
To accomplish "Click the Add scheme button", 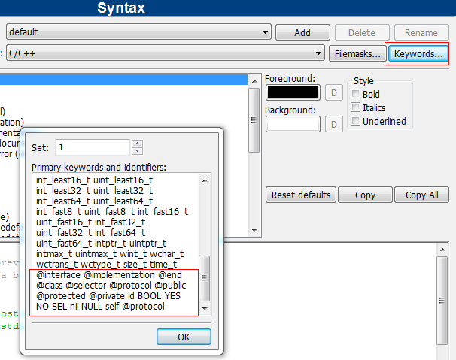I will [x=302, y=32].
